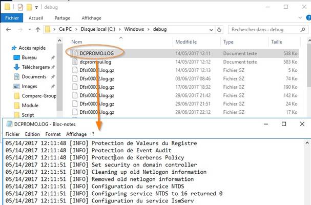This screenshot has width=311, height=205.
Task: Sort files by Nom column header
Action: (x=77, y=42)
